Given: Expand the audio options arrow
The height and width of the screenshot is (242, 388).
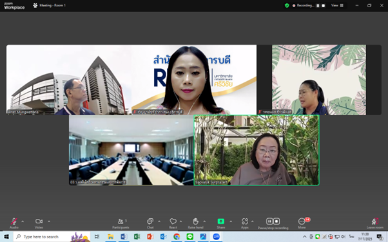Looking at the screenshot, I should click(x=23, y=221).
